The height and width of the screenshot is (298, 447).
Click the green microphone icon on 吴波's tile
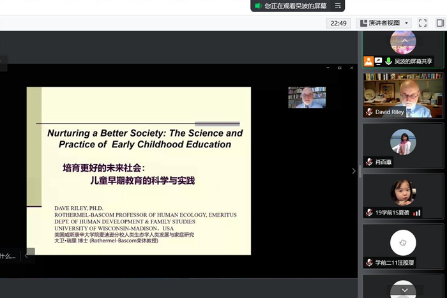coord(388,61)
